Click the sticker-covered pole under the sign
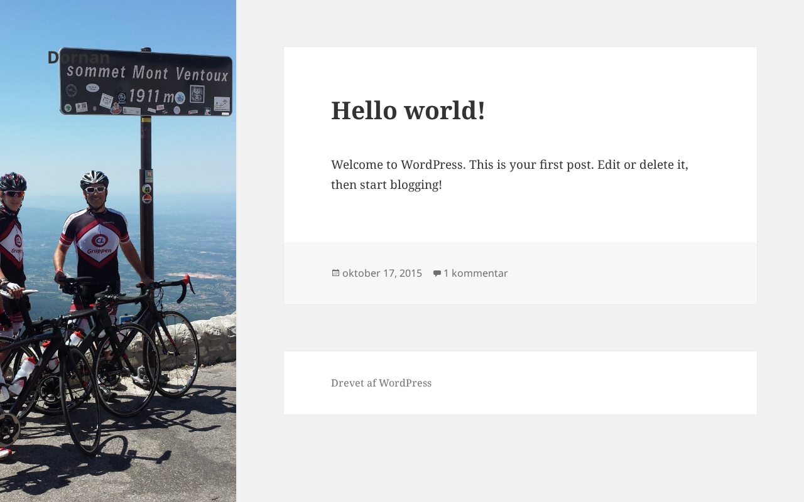Viewport: 804px width, 502px height. (147, 188)
